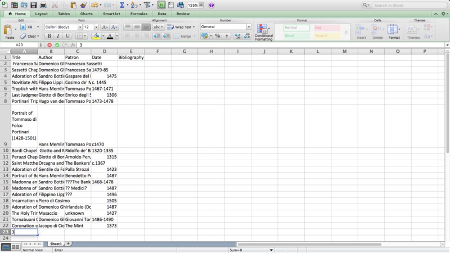This screenshot has height=253, width=450.
Task: Click the Paste clipboard icon in top toolbar
Action: (74, 5)
